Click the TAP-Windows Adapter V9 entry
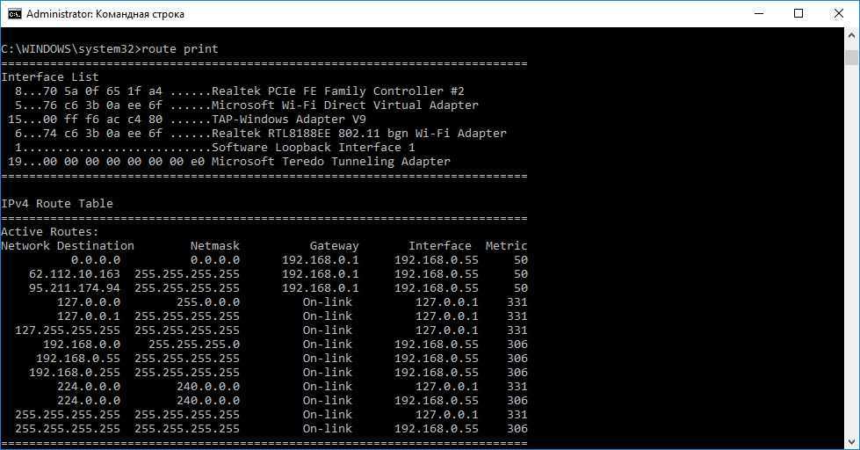Viewport: 860px width, 450px height. click(x=289, y=120)
